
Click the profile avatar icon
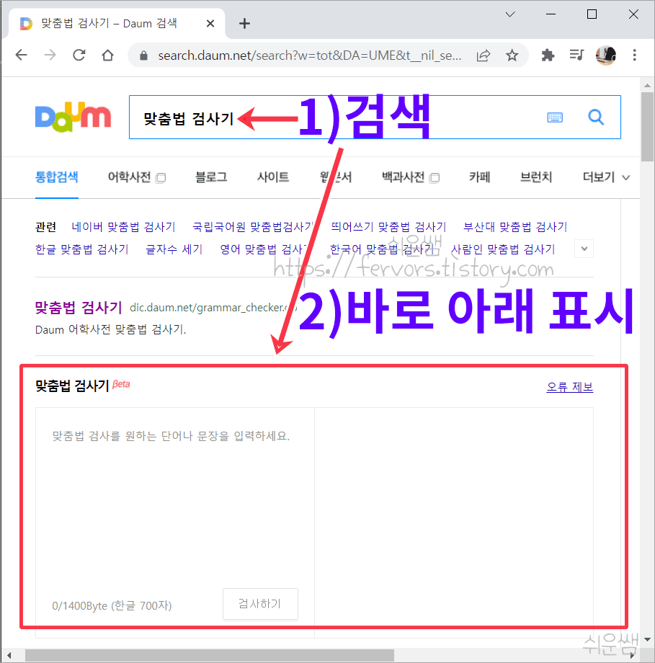click(x=605, y=55)
